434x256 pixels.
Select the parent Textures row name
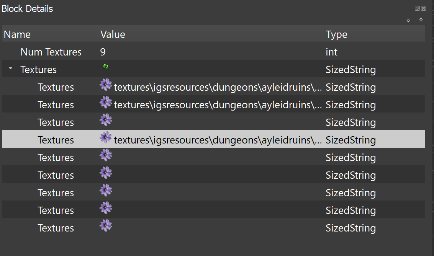[38, 70]
